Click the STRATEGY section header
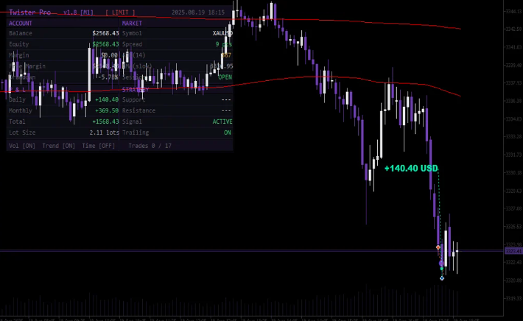This screenshot has height=321, width=523. click(136, 90)
